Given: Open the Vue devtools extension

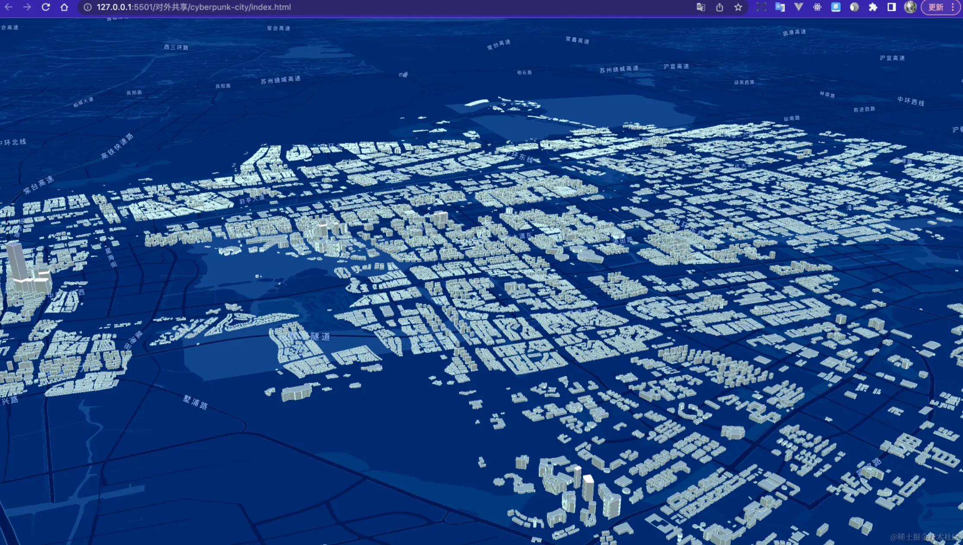Looking at the screenshot, I should (x=798, y=7).
